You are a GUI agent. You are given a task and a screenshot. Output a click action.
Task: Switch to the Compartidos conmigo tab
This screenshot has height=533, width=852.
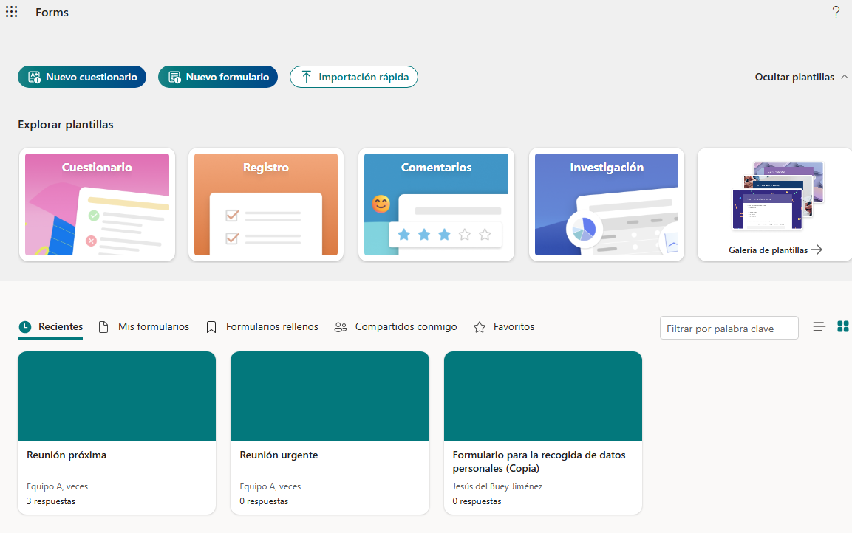click(x=395, y=327)
